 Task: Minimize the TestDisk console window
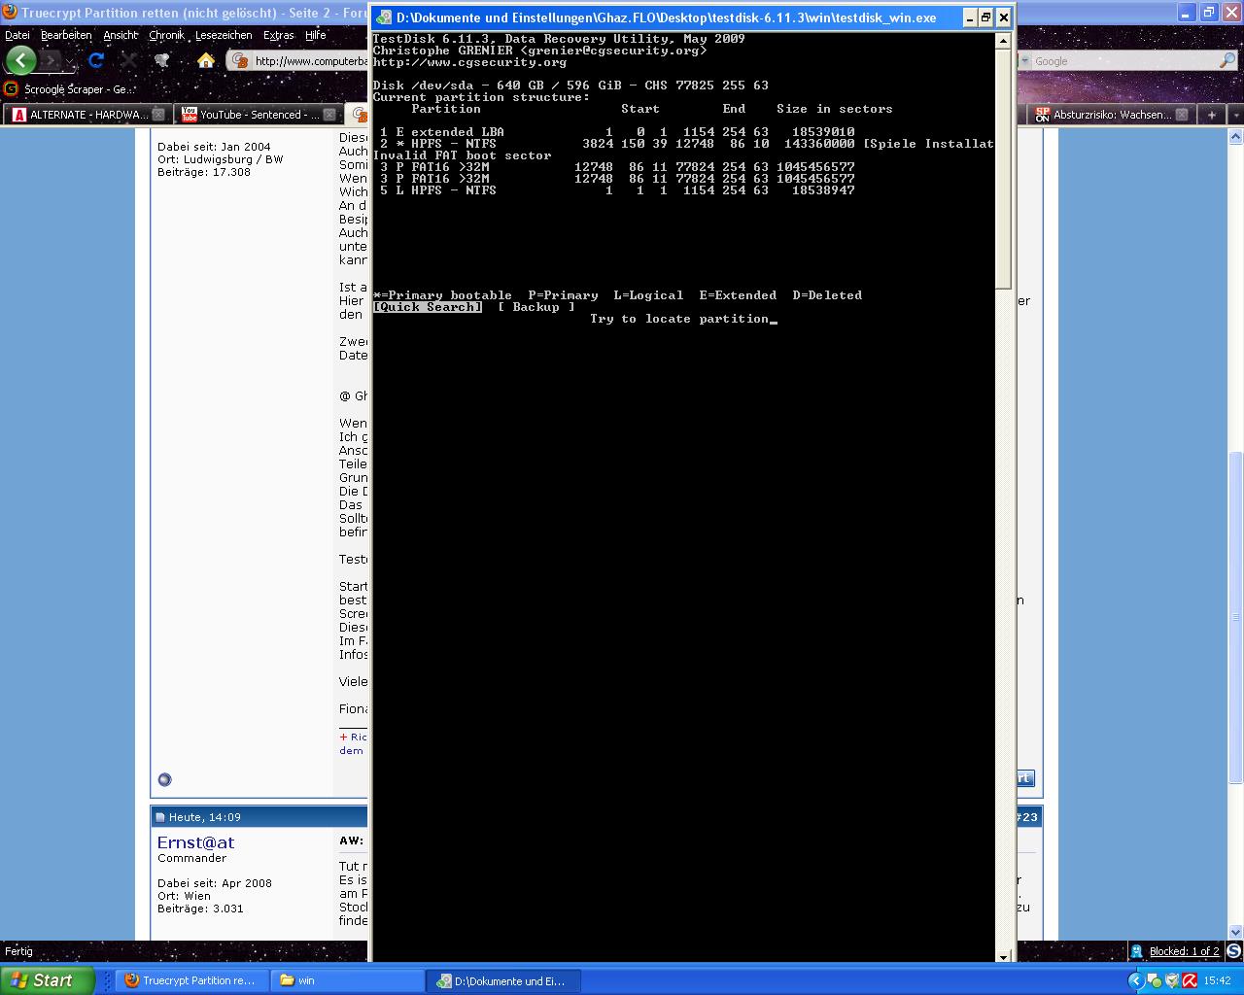tap(969, 17)
